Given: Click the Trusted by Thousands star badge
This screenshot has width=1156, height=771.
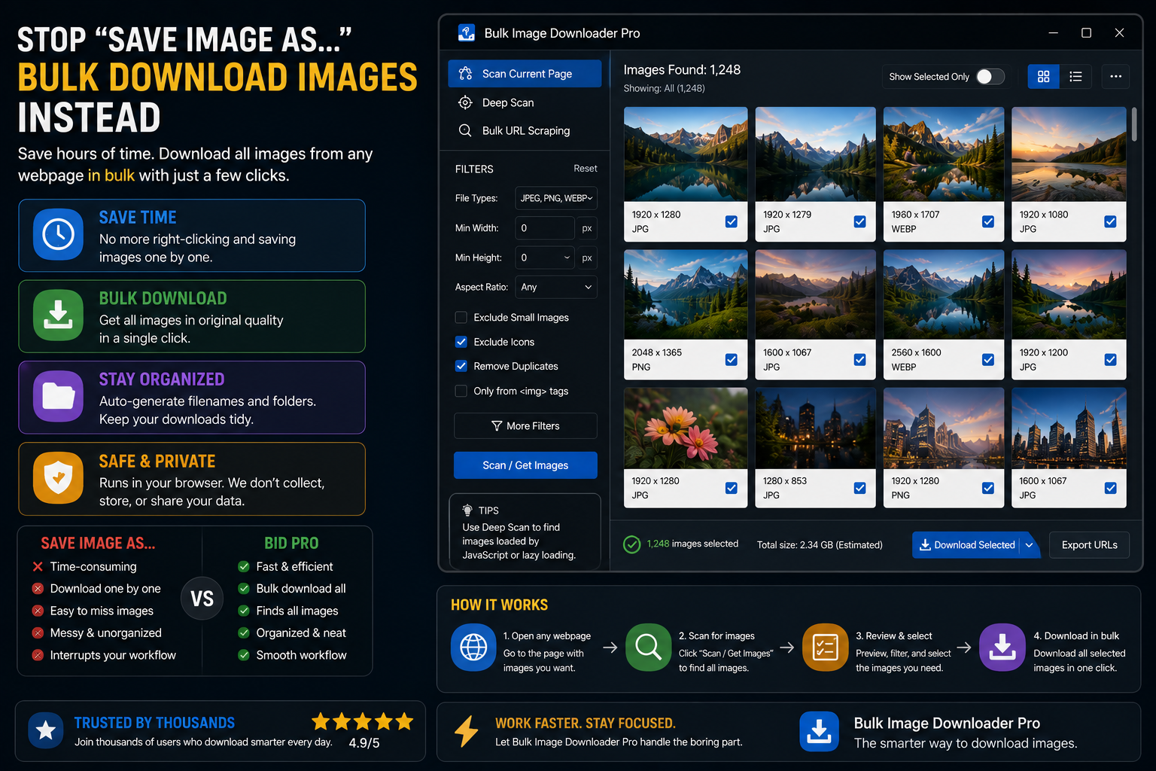Looking at the screenshot, I should tap(46, 730).
